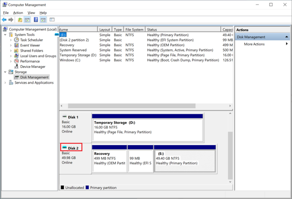Image resolution: width=292 pixels, height=199 pixels.
Task: Toggle the Show/Hide Console Tree icon
Action: click(x=27, y=20)
